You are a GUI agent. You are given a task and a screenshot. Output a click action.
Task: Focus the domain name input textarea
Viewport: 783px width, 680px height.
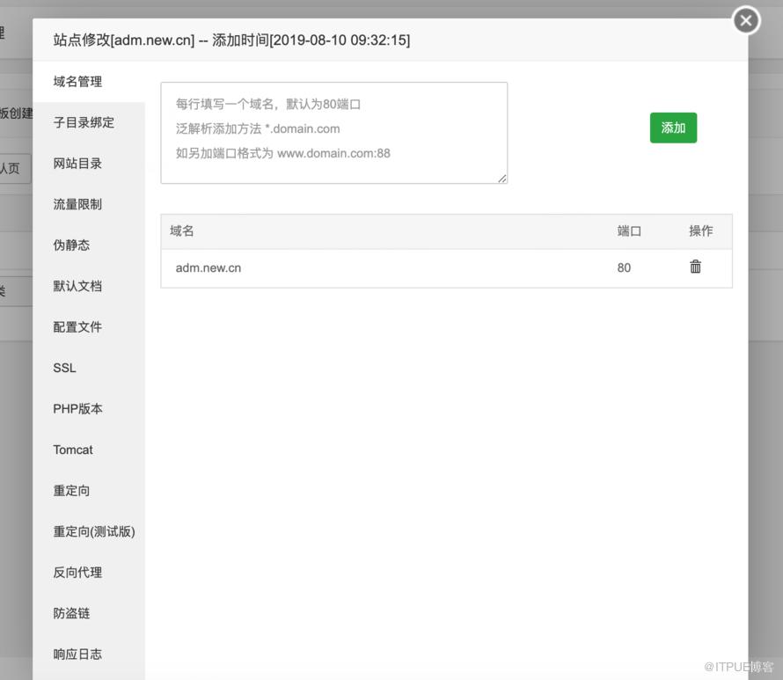tap(334, 133)
